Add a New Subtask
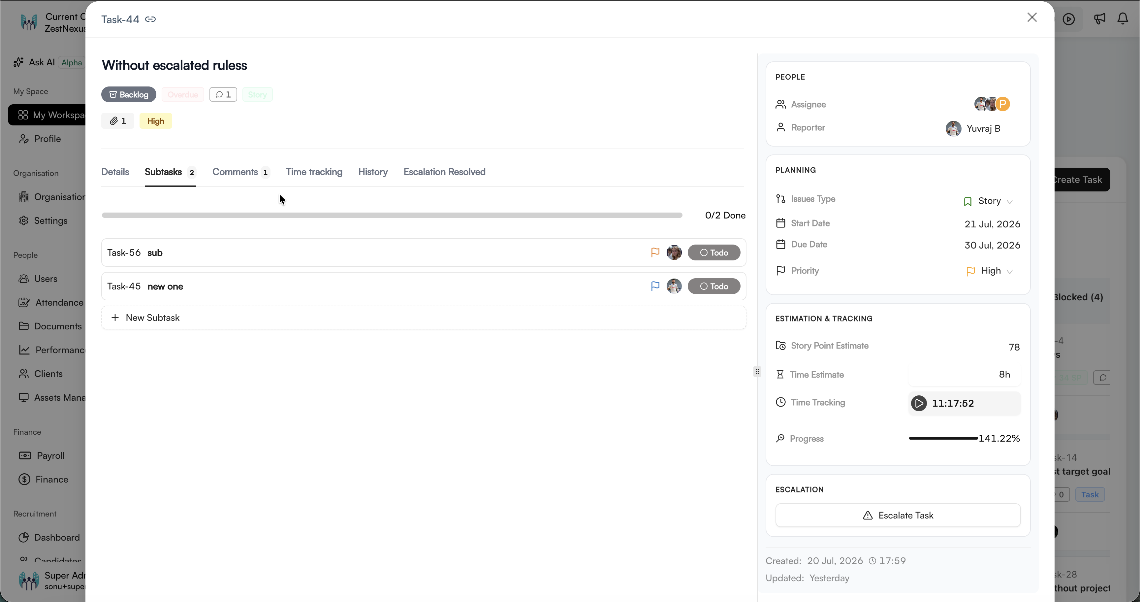Screen dimensions: 1140x602 [x=424, y=318]
